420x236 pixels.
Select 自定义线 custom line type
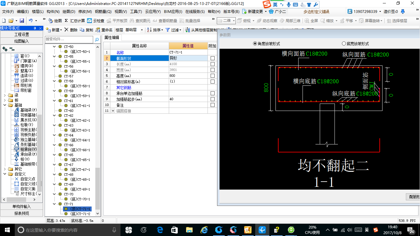(26, 184)
